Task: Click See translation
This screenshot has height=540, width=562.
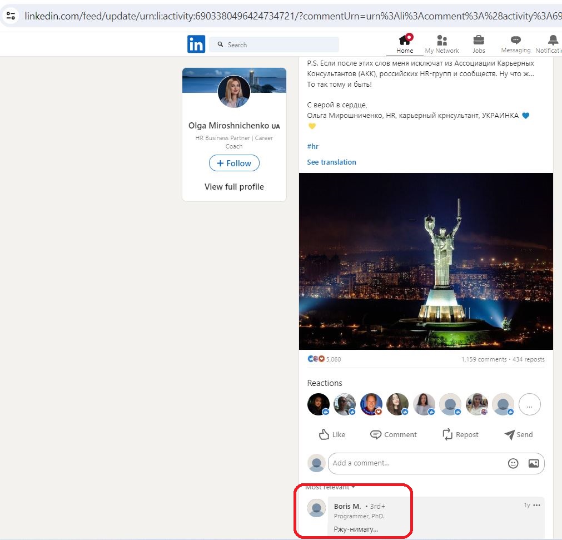Action: click(331, 162)
